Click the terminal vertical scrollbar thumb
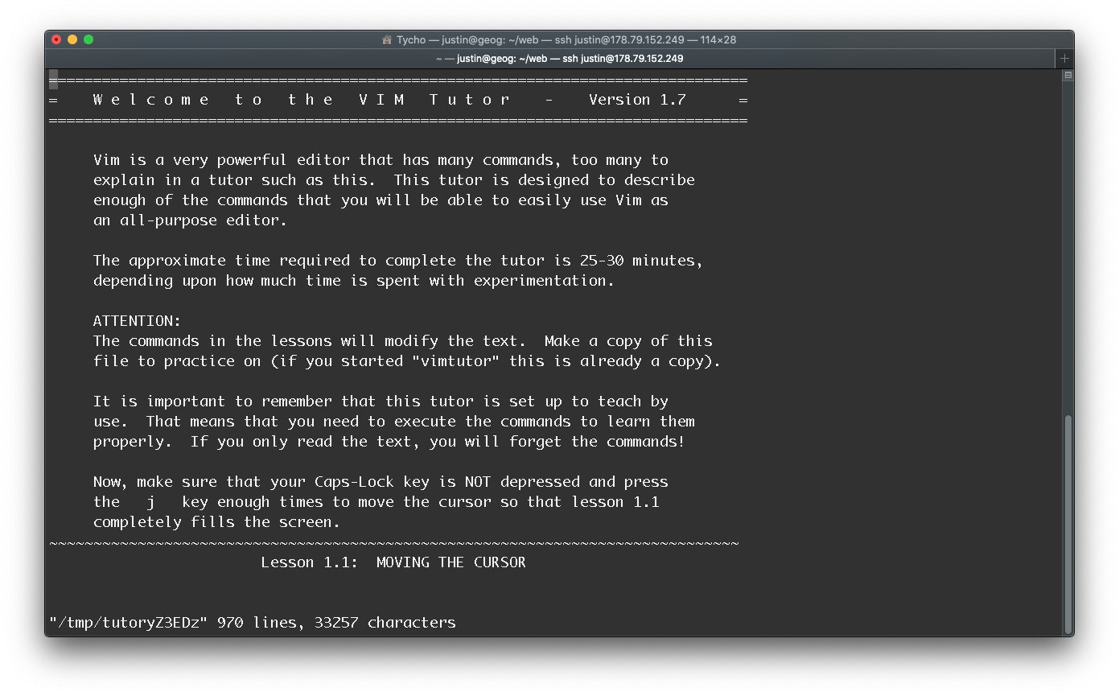The width and height of the screenshot is (1119, 696). 1068,525
